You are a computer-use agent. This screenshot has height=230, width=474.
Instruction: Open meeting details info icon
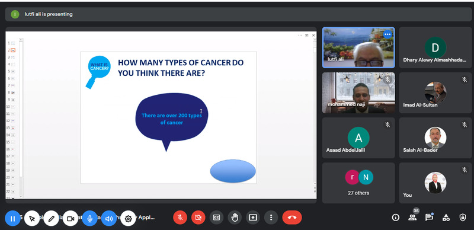click(395, 218)
